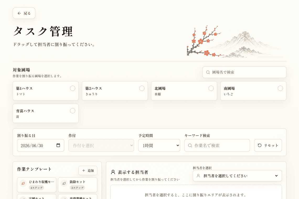
Task: Select the 育苗ハウス radio button
Action: (x=72, y=111)
